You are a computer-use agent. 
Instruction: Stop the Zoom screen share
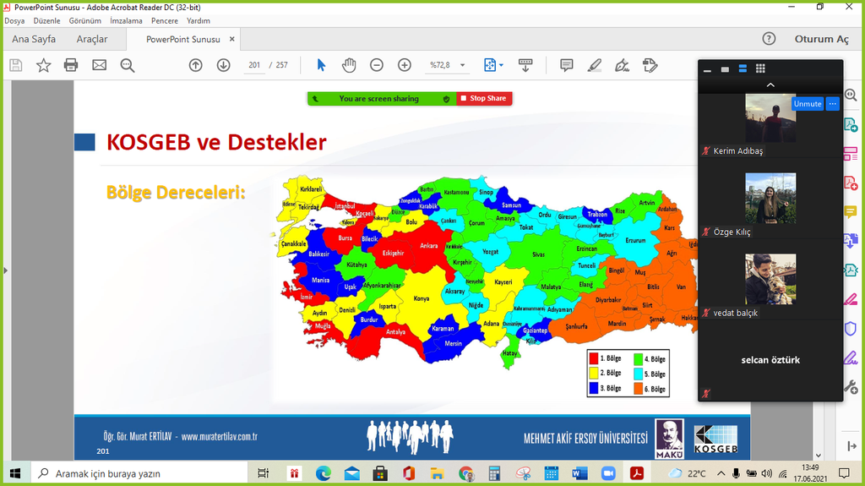(484, 98)
